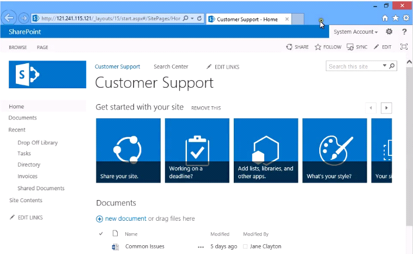
Task: Open the search scope dropdown arrow
Action: point(385,65)
